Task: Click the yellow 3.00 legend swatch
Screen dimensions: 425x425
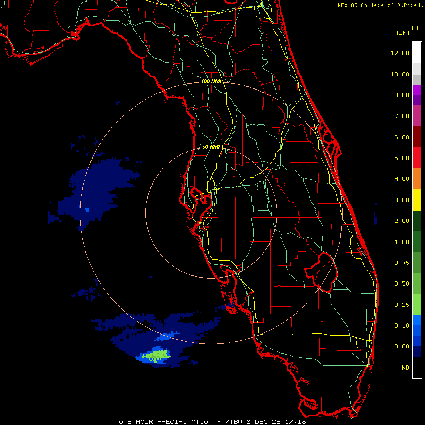Action: 417,200
